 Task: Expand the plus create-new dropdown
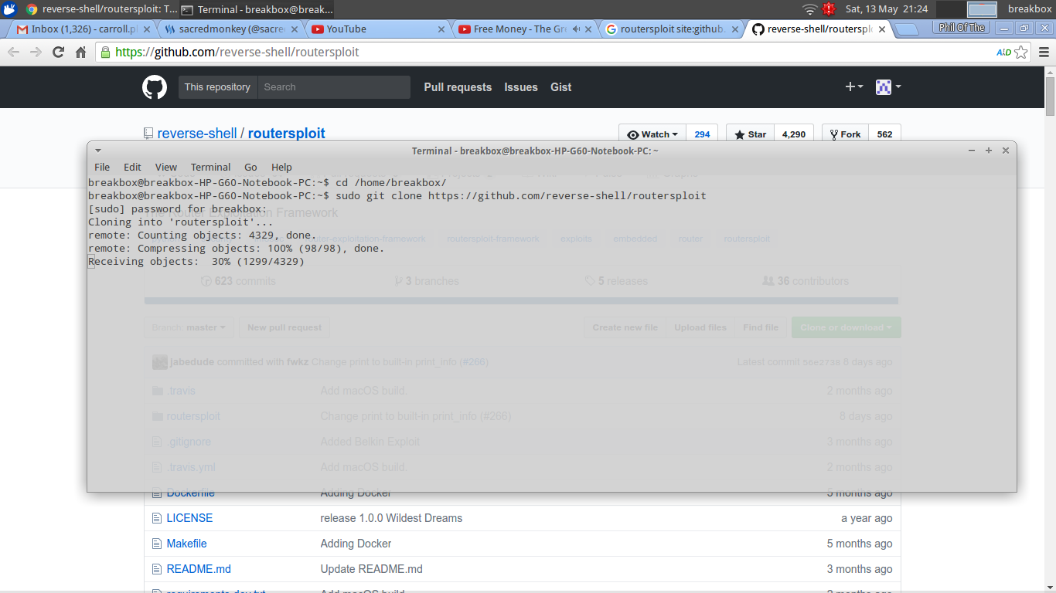click(x=854, y=86)
